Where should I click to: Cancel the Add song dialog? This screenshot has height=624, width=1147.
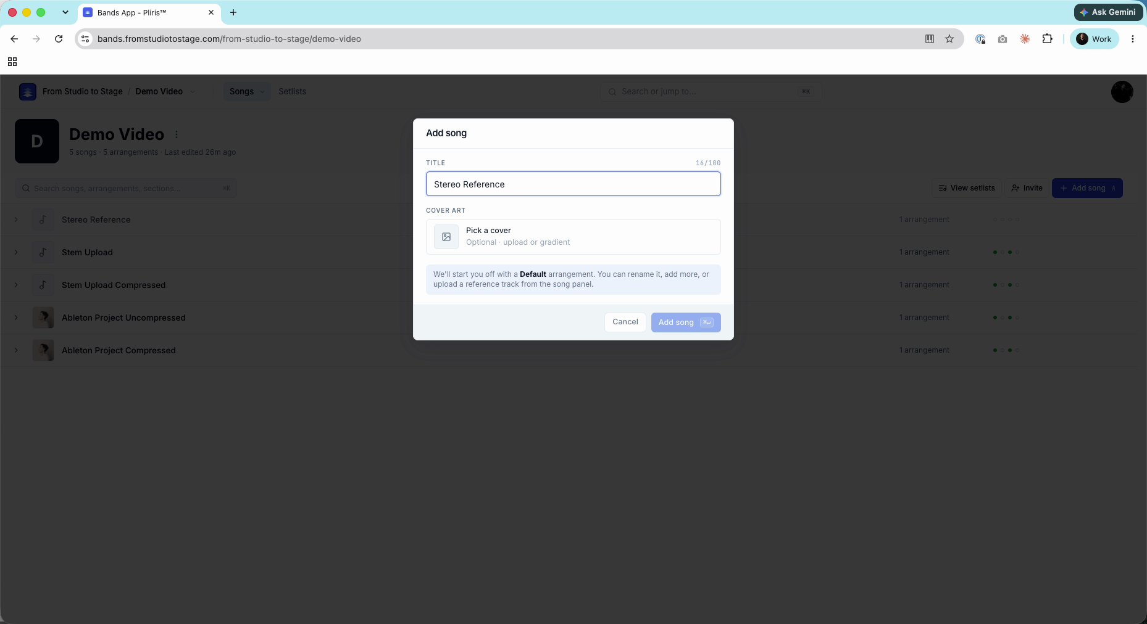[625, 322]
